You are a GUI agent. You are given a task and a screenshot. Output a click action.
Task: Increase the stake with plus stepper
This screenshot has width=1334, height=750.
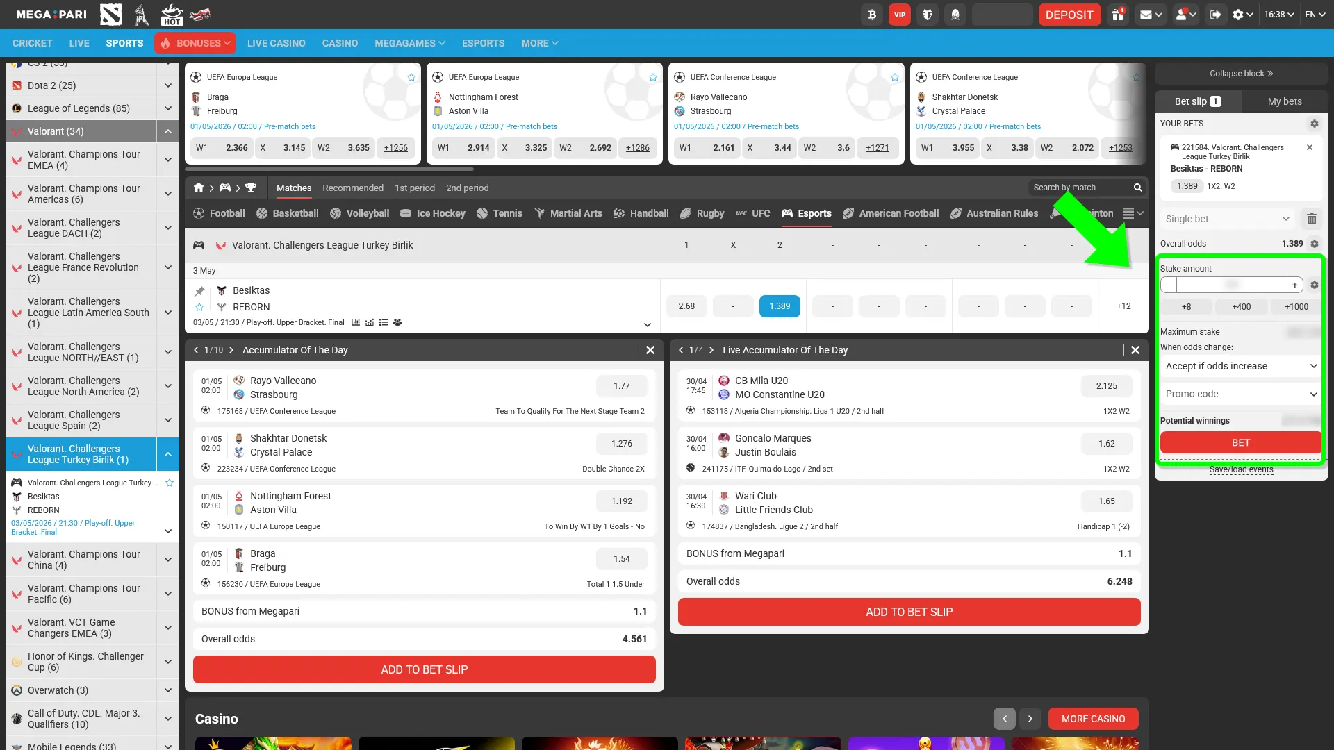click(x=1295, y=285)
